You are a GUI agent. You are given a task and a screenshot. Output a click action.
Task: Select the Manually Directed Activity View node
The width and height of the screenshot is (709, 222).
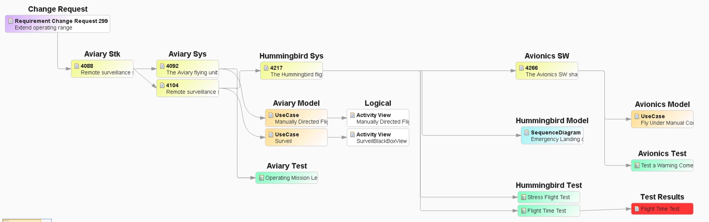[x=378, y=118]
